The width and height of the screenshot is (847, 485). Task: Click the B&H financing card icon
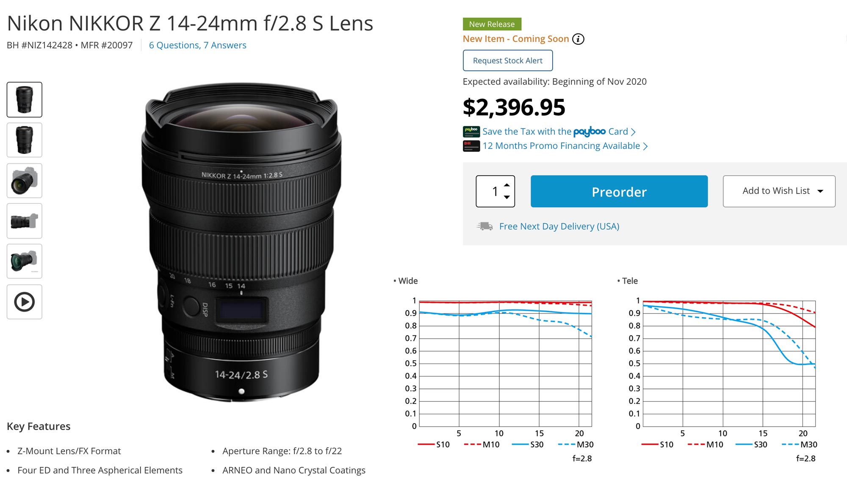[x=471, y=146]
